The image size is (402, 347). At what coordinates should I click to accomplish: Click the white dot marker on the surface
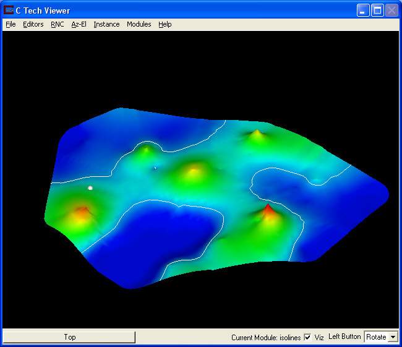pyautogui.click(x=90, y=188)
